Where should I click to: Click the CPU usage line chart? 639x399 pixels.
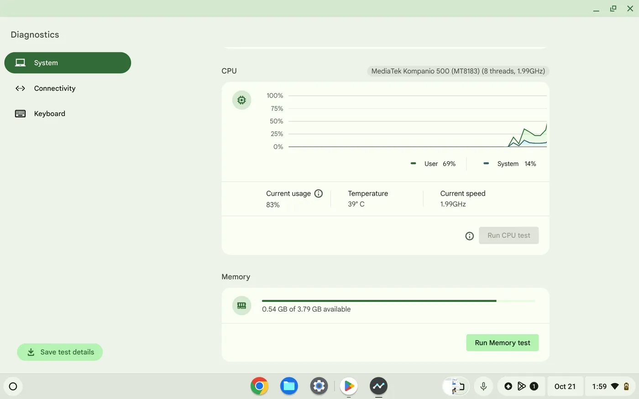tap(417, 121)
